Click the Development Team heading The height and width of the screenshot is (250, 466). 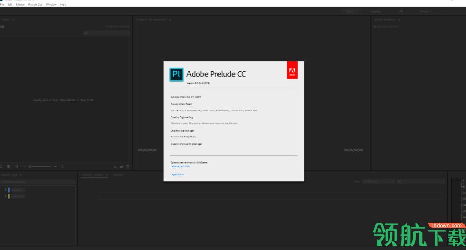click(181, 104)
